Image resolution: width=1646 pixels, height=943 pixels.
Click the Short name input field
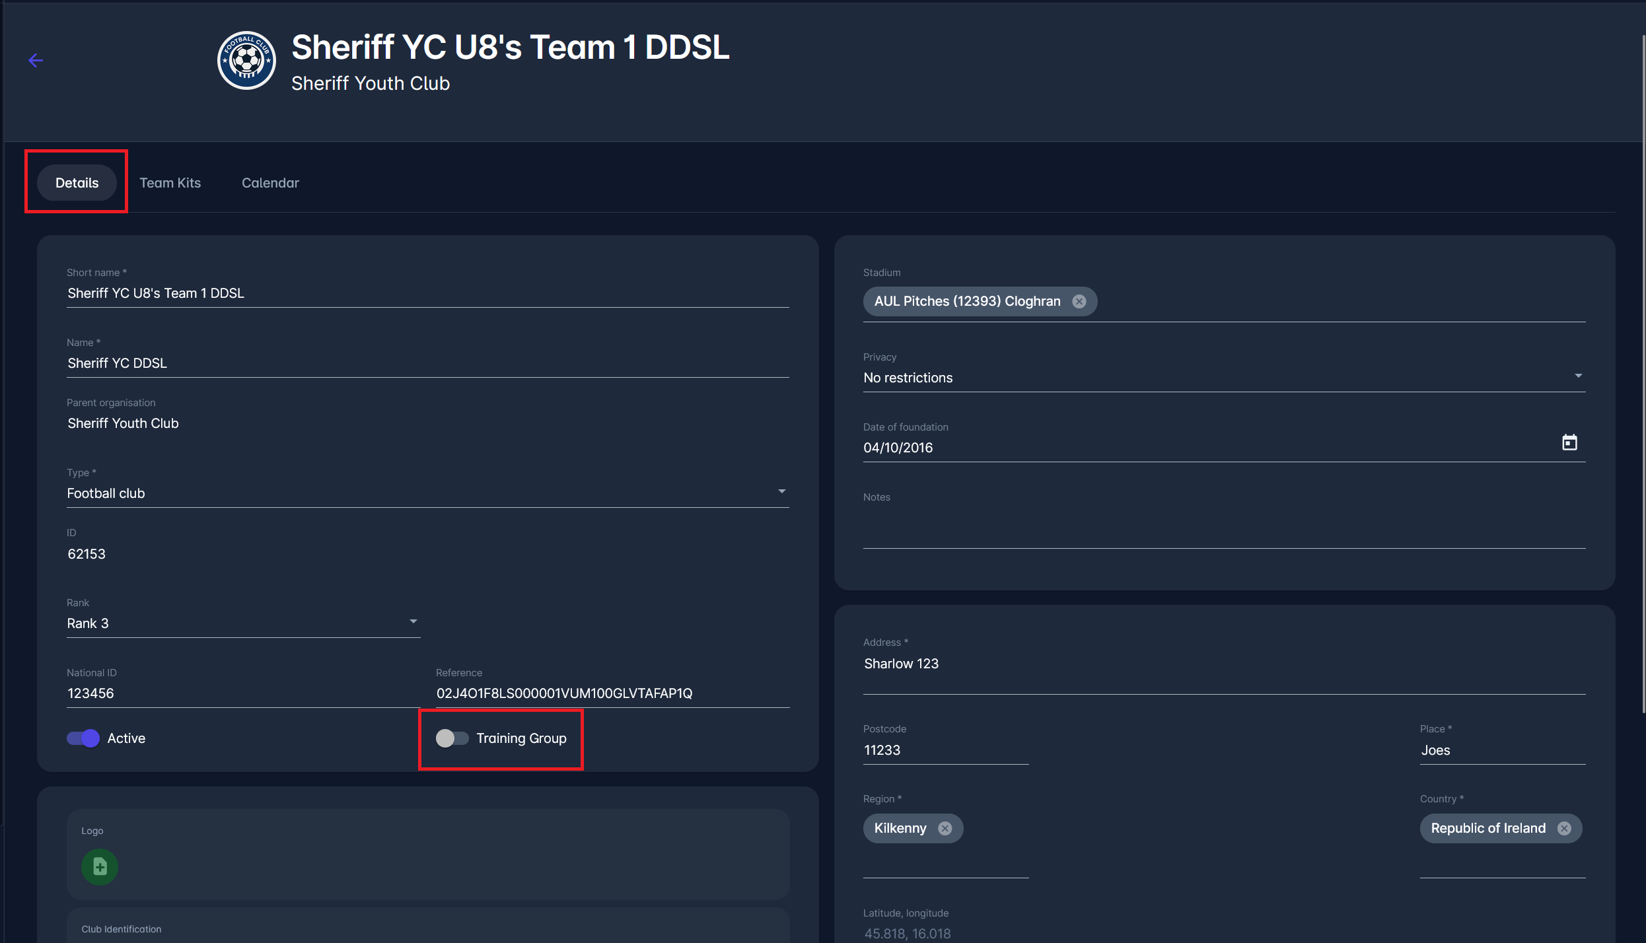point(427,294)
